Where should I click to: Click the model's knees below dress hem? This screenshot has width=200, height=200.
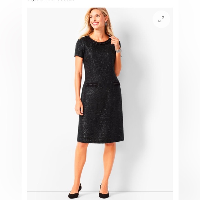[x=96, y=153]
